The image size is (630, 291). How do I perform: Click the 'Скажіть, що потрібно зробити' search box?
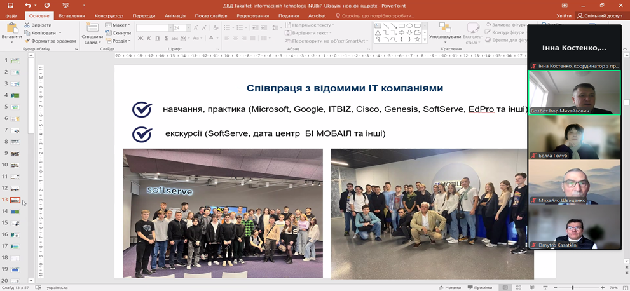coord(375,16)
